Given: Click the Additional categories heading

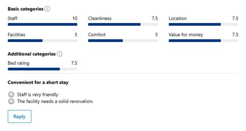Looking at the screenshot, I should (32, 54).
